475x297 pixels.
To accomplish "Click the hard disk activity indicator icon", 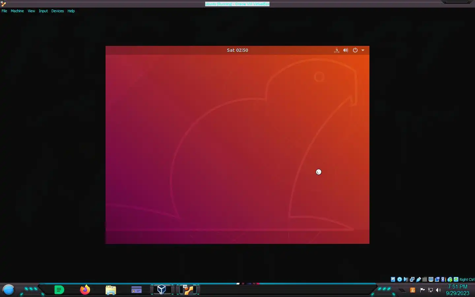I will 393,280.
